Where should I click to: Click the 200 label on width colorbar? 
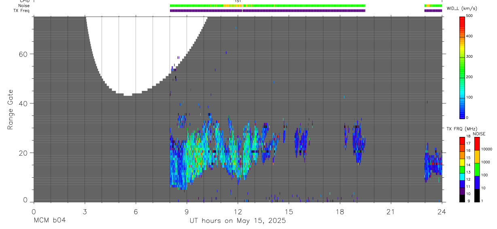coord(470,77)
